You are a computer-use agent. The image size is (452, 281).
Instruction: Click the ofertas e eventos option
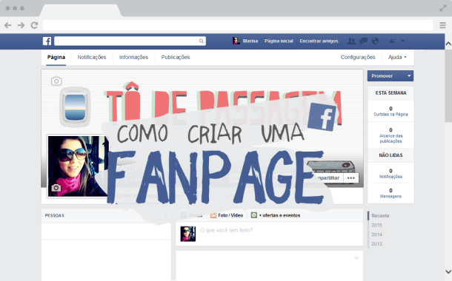[276, 215]
